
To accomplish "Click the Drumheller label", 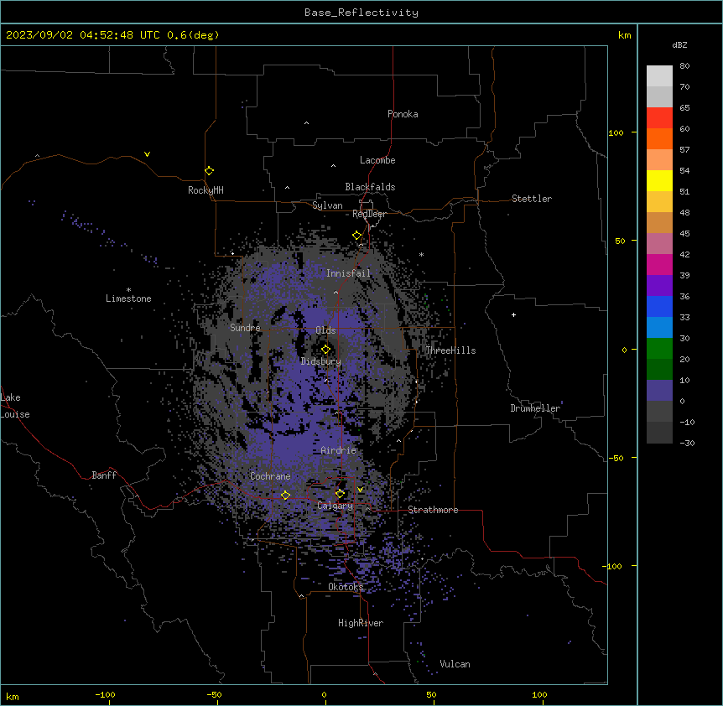I will (535, 408).
